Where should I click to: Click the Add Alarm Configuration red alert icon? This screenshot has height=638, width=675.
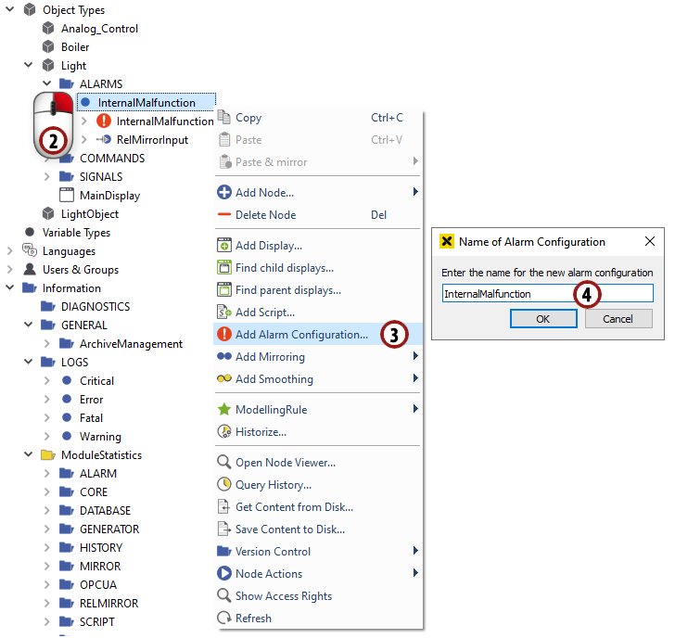[223, 335]
